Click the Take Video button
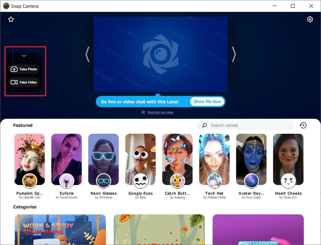The width and height of the screenshot is (321, 245). coord(24,82)
